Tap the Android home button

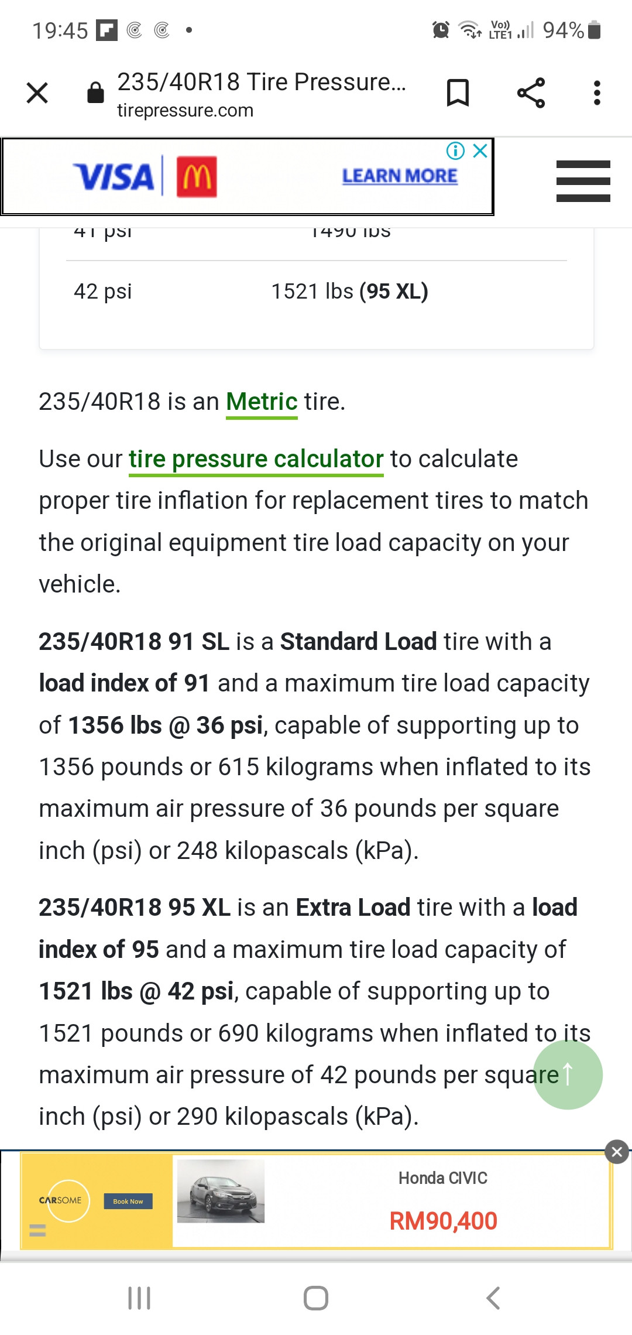click(316, 1298)
